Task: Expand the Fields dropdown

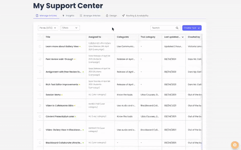Action: point(48,28)
